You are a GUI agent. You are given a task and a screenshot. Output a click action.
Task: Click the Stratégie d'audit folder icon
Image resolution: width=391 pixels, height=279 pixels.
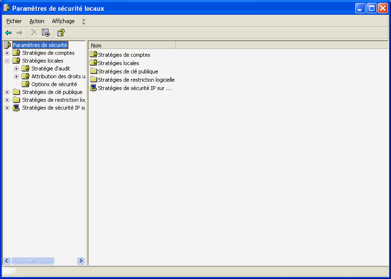[x=25, y=69]
